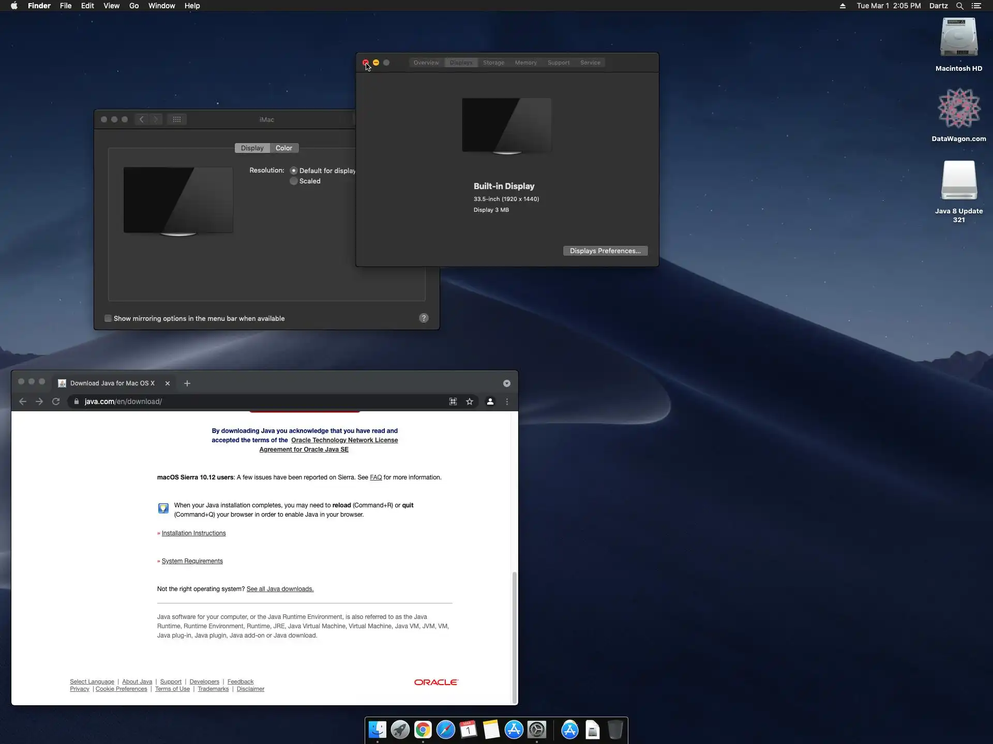Bookmark page with the star icon
This screenshot has width=993, height=744.
470,401
